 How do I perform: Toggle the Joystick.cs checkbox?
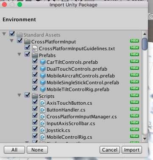(35, 129)
